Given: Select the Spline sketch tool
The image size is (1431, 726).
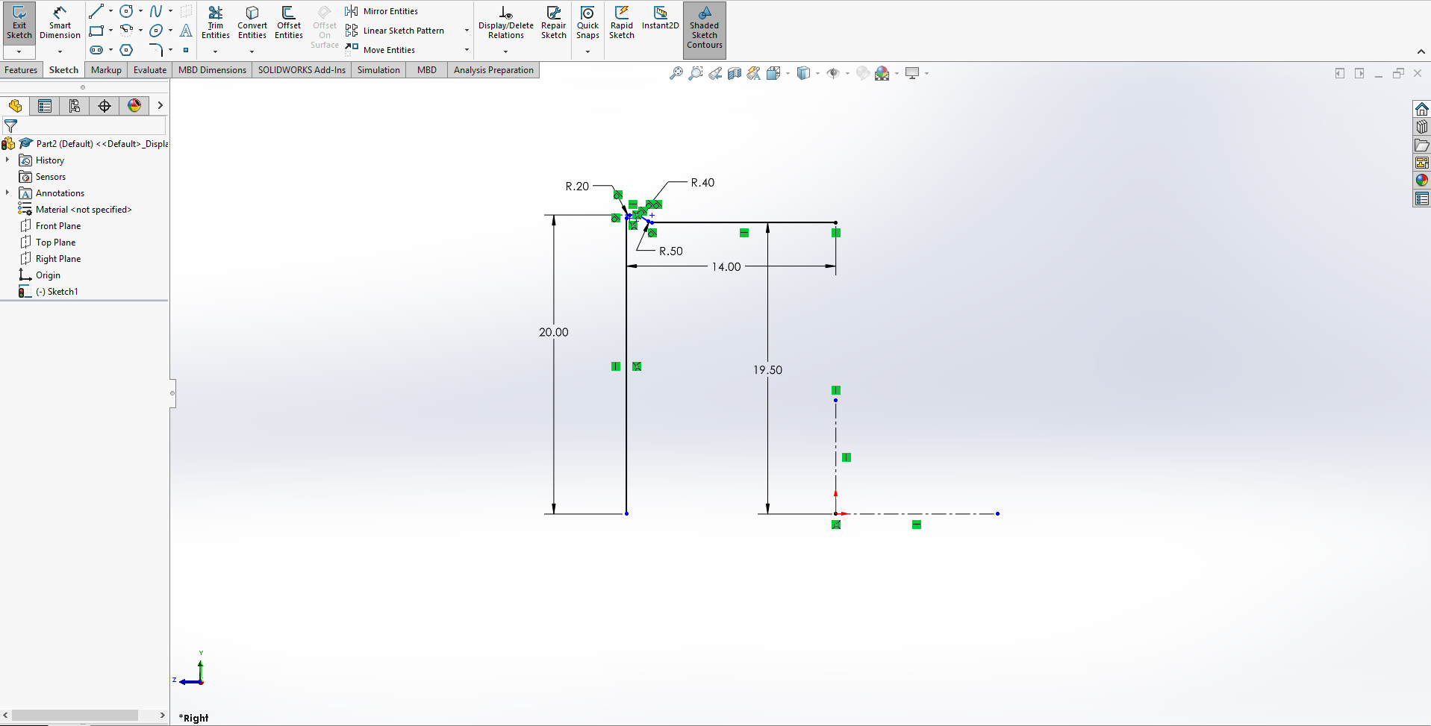Looking at the screenshot, I should coord(156,11).
